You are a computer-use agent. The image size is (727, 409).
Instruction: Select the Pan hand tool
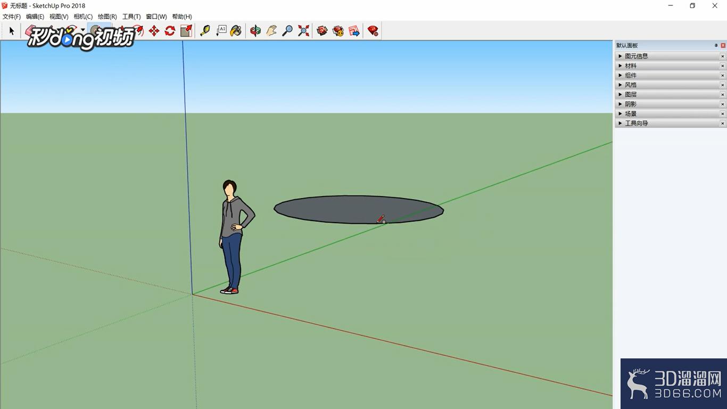(271, 31)
